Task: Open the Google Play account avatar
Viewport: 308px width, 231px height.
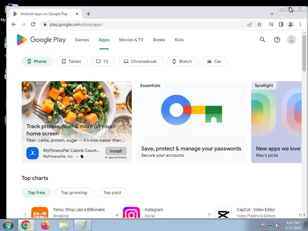Action: (291, 40)
